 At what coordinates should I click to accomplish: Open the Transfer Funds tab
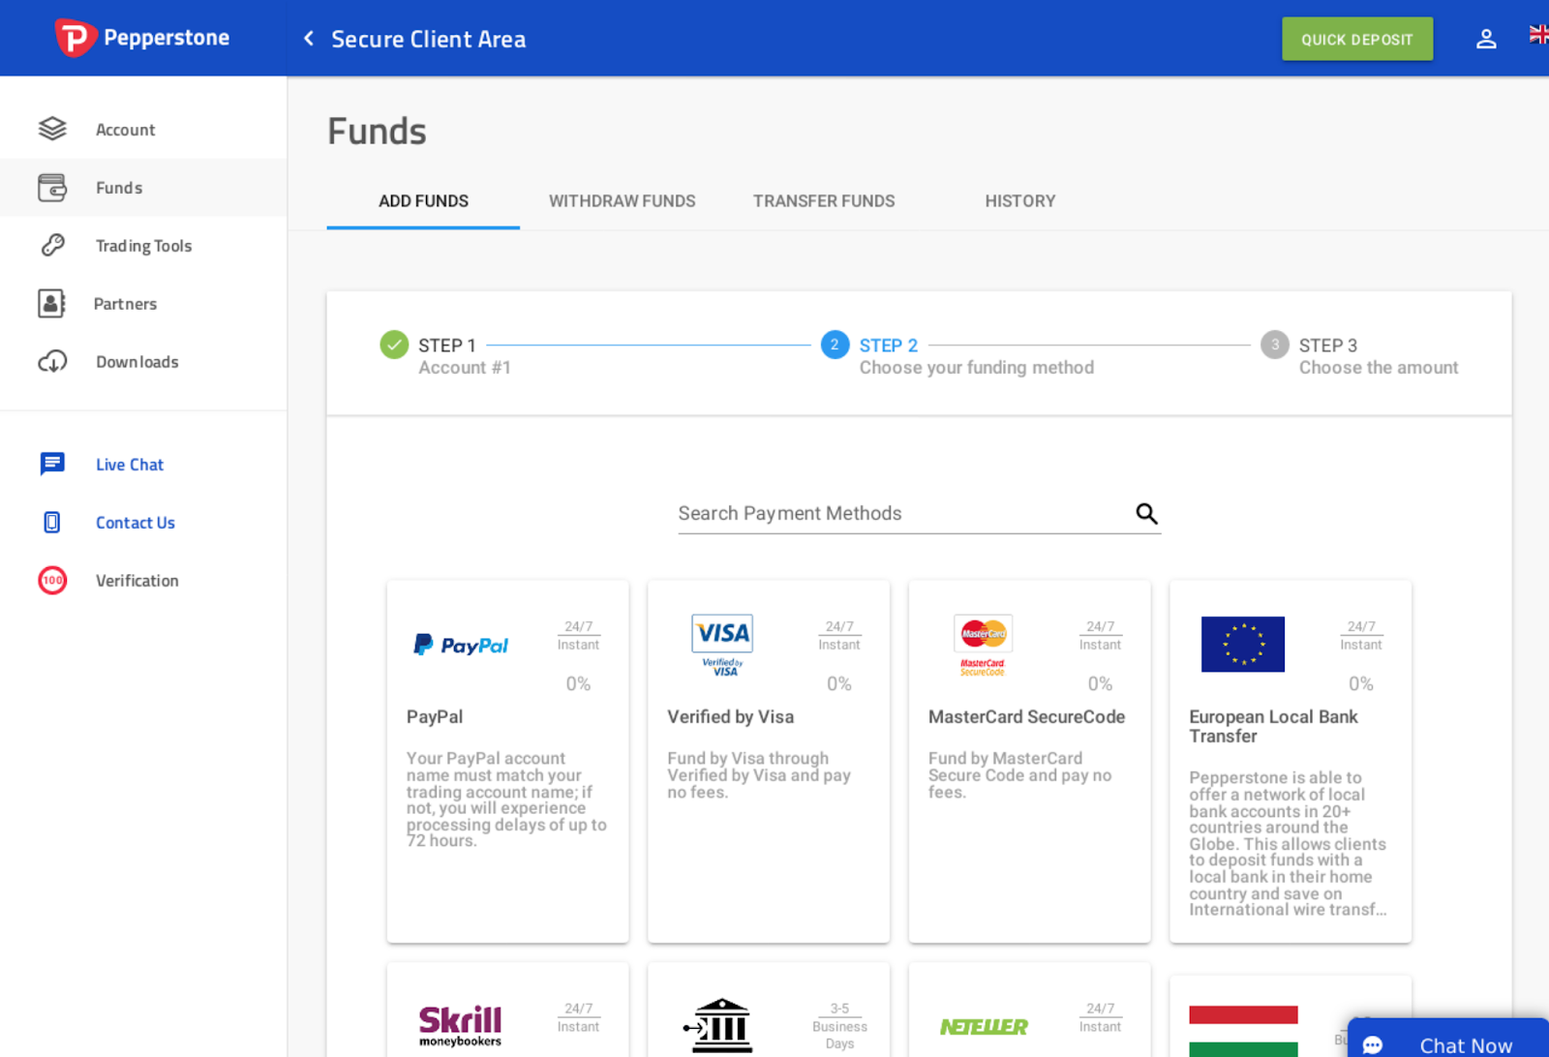tap(824, 201)
